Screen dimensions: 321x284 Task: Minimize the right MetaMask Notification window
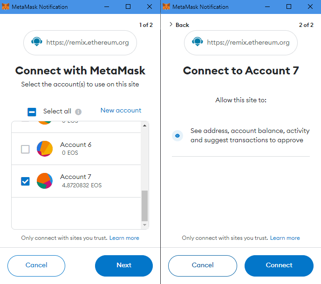coord(267,7)
